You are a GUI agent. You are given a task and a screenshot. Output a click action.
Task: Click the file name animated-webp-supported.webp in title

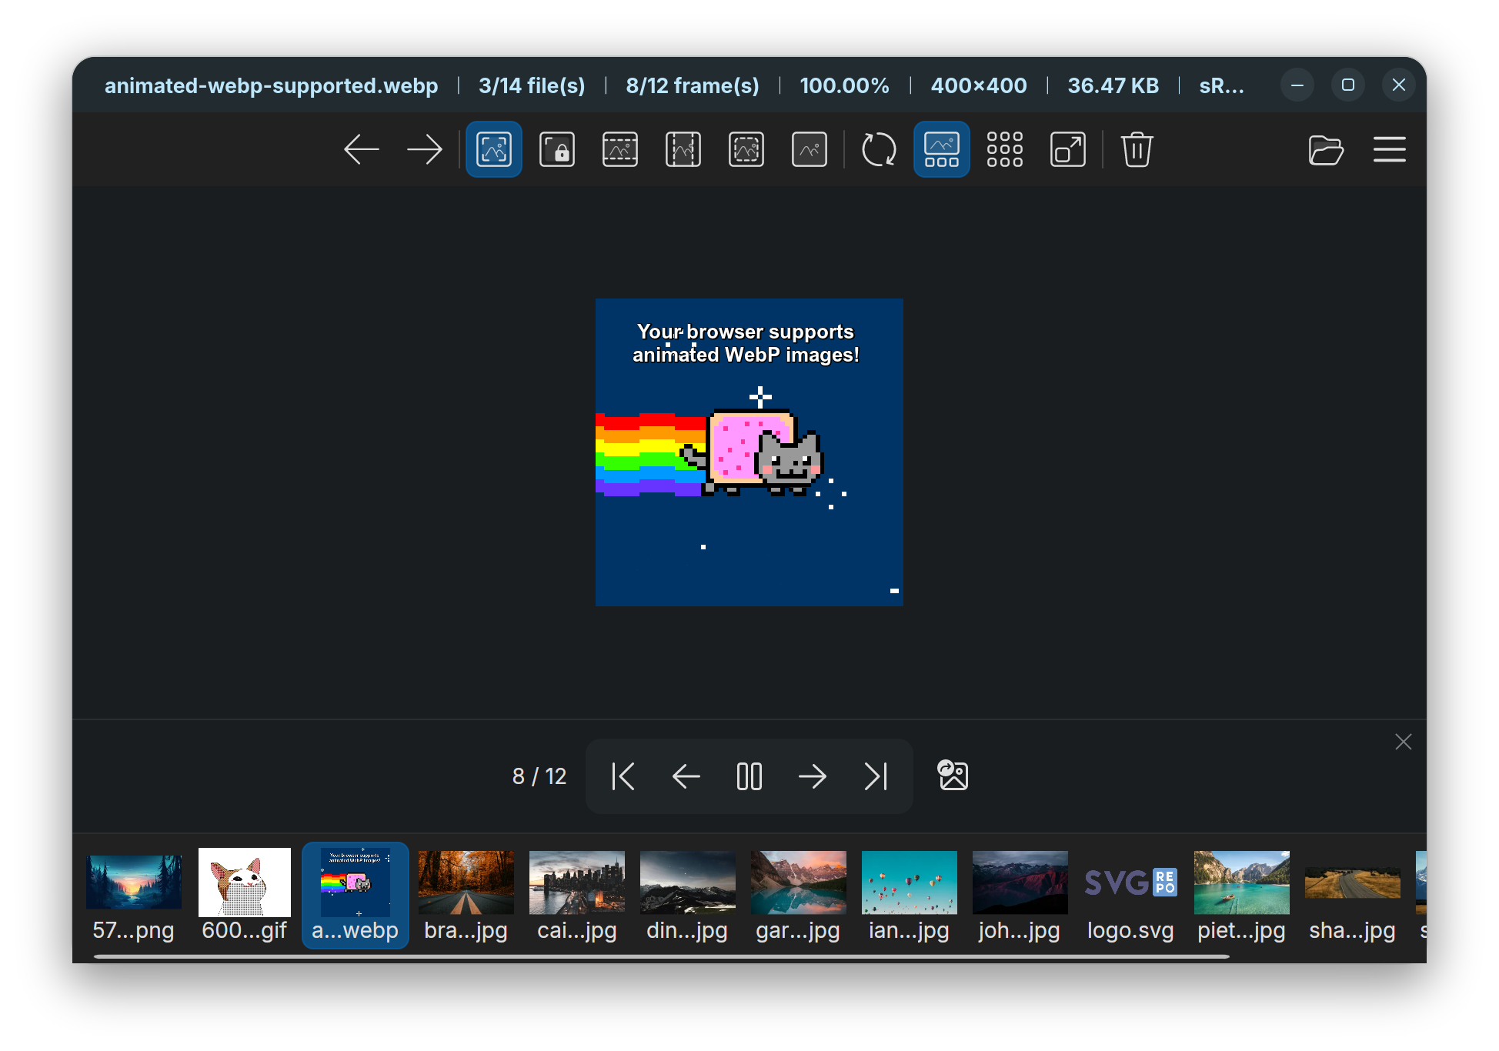[x=272, y=85]
